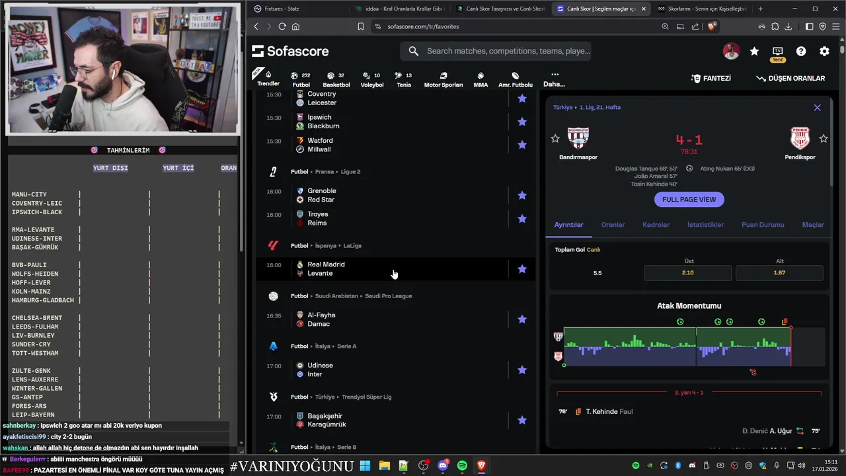
Task: Favorite the Pendikspor team star
Action: point(824,138)
